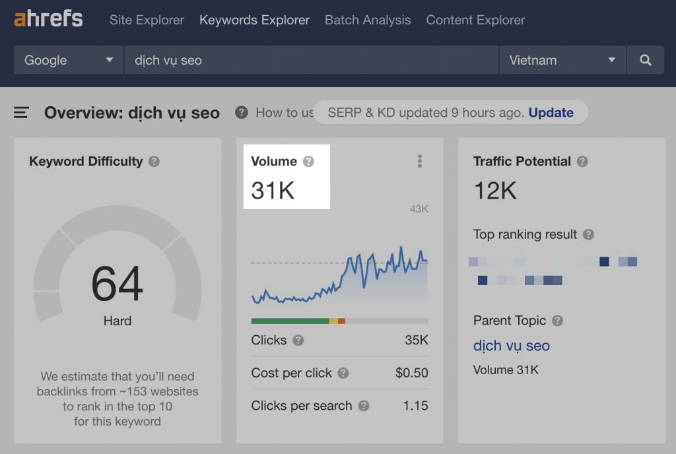
Task: Click the 'How to use' link
Action: point(285,112)
